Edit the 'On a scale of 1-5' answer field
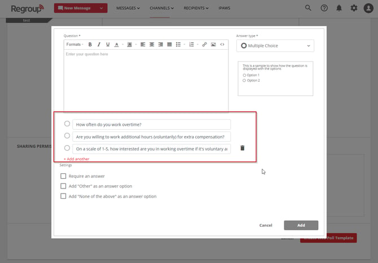Viewport: 378px width, 263px height. point(151,149)
